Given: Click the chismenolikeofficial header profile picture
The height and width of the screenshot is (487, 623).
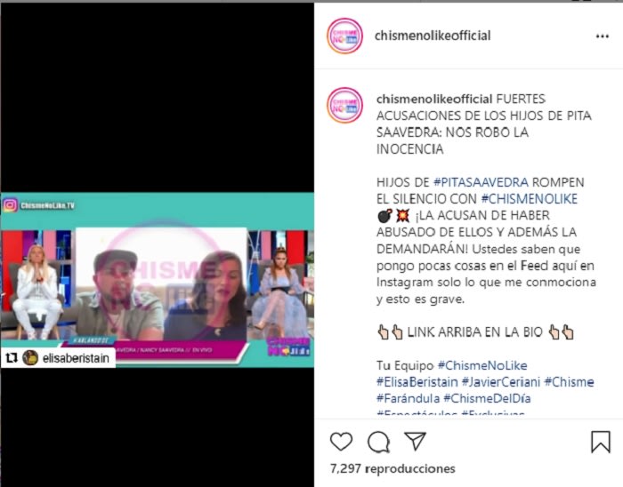Looking at the screenshot, I should 344,36.
